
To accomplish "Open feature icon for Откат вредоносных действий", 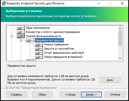I will pyautogui.click(x=39, y=53).
